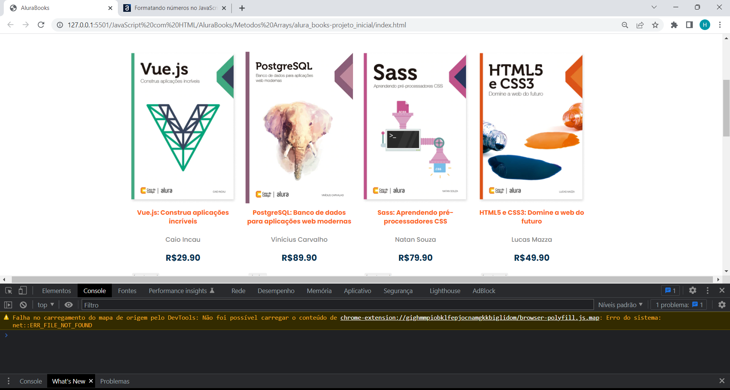Image resolution: width=730 pixels, height=390 pixels.
Task: Open the top context dropdown
Action: (x=46, y=305)
